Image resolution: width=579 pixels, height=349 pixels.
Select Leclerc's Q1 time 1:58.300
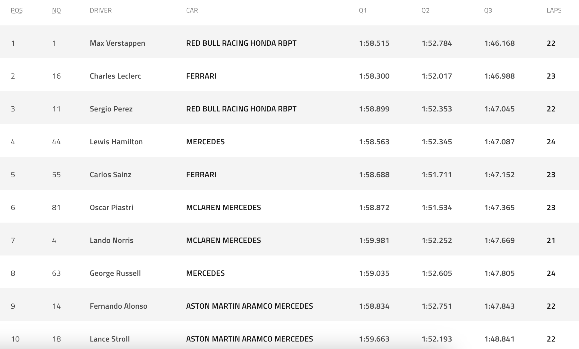(374, 76)
